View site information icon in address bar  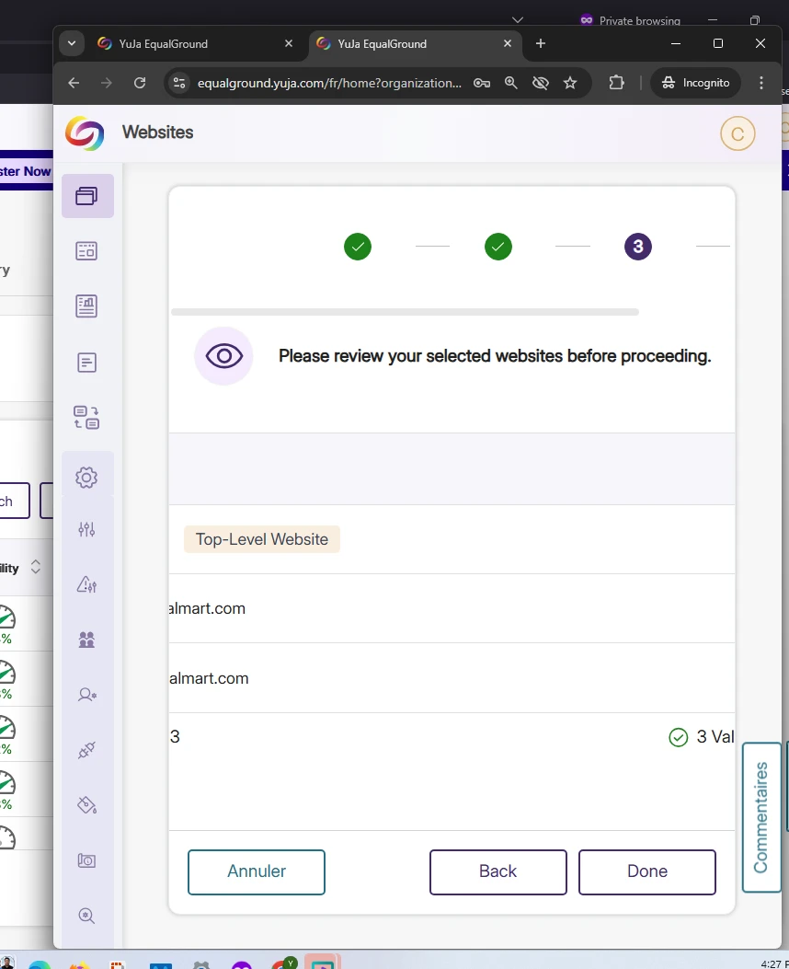tap(179, 83)
